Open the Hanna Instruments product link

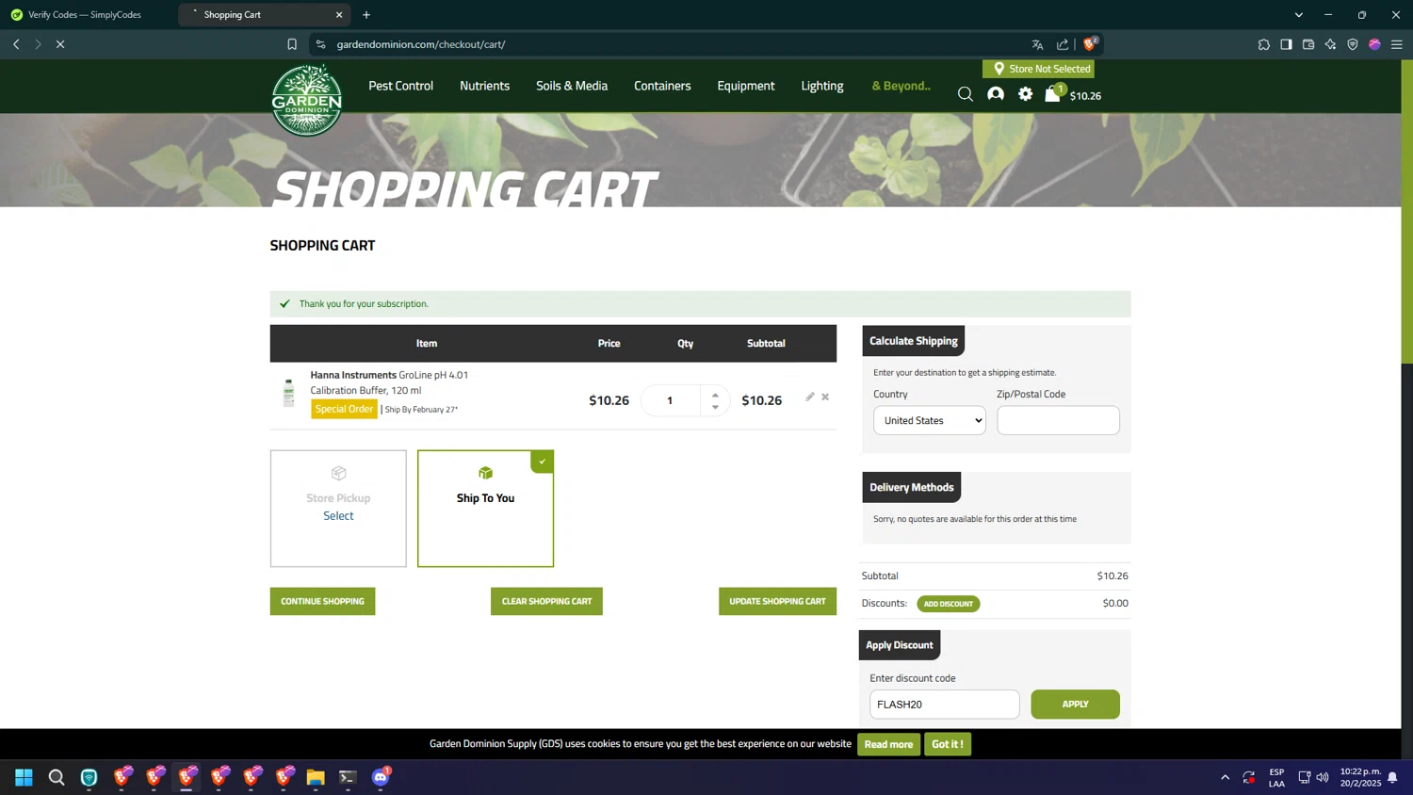pyautogui.click(x=389, y=382)
